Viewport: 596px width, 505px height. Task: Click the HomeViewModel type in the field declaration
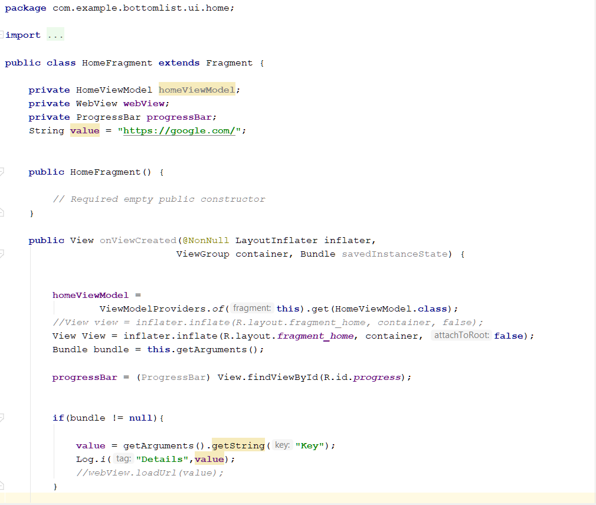114,90
